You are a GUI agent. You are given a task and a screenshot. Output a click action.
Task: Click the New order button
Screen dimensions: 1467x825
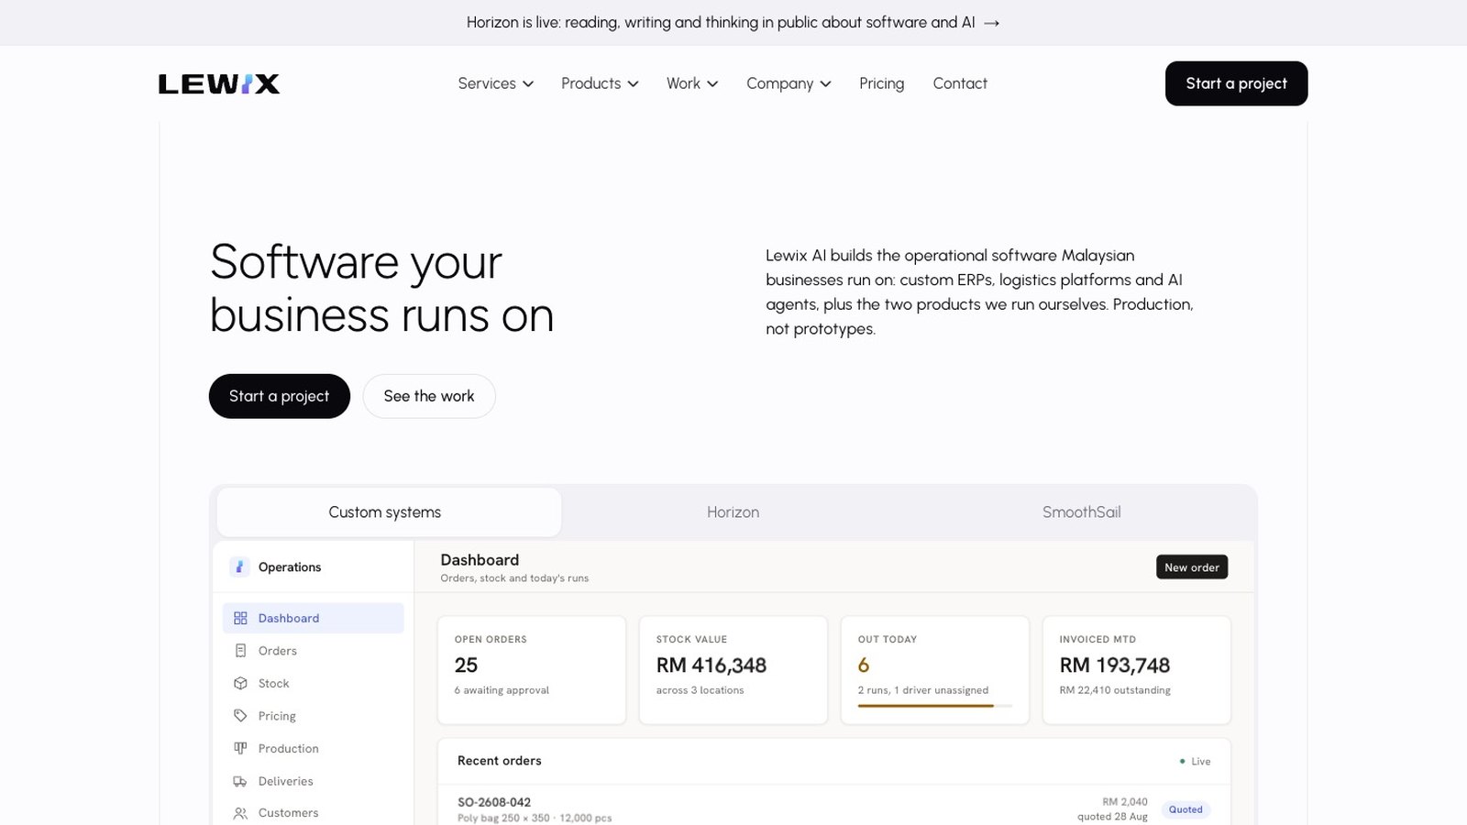[1192, 567]
